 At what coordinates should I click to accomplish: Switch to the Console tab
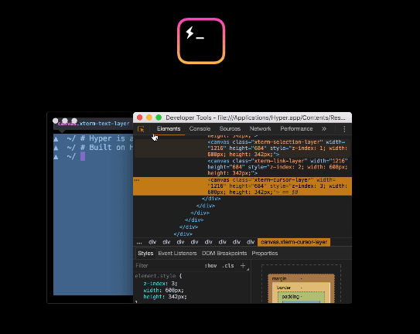tap(200, 129)
